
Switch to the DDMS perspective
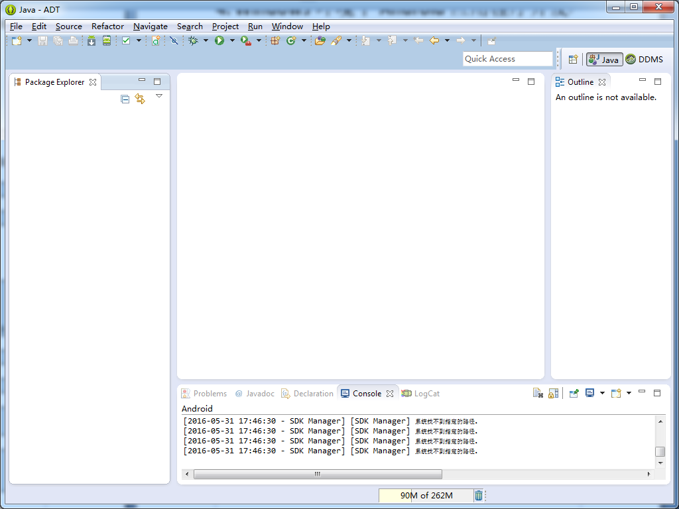click(x=645, y=59)
